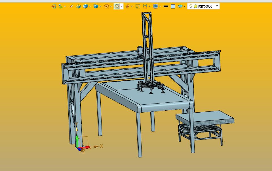The image size is (272, 171).
Task: Click the yellow-top box icon
Action: [78, 6]
